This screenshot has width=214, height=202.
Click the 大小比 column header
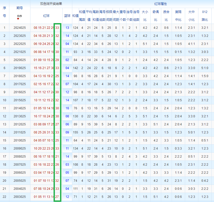[145, 16]
